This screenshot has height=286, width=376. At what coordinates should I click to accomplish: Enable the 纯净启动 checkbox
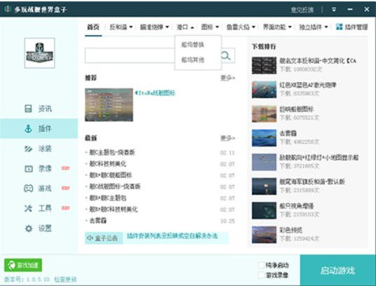[261, 265]
